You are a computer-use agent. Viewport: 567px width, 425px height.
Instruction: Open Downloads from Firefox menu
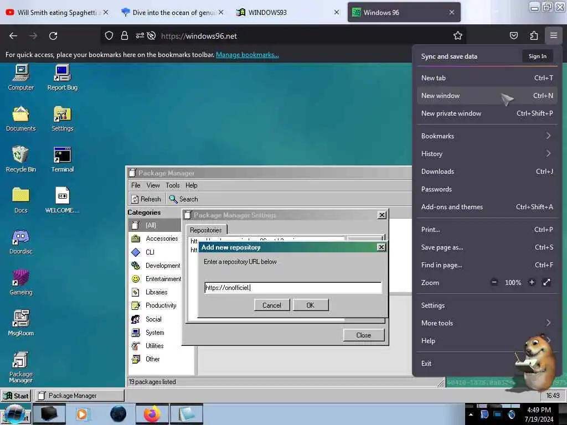pos(487,172)
